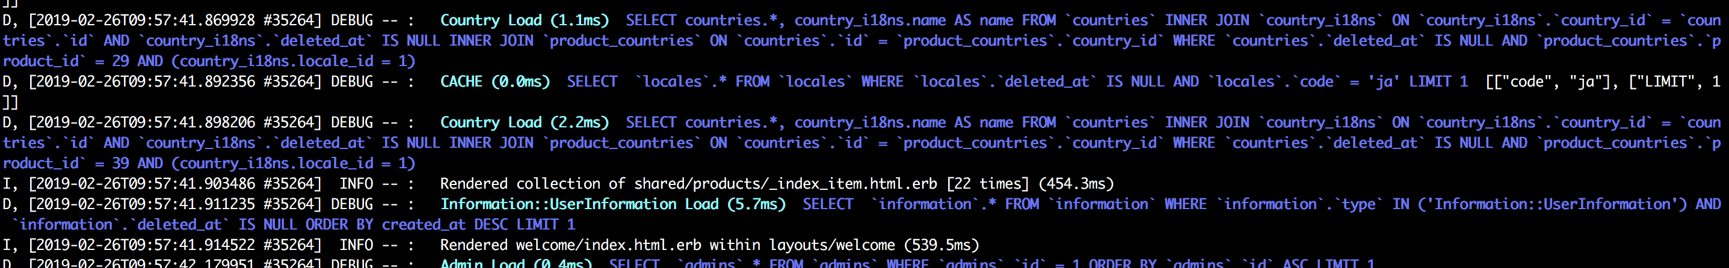Click the '[22 times] (454.3ms)' text

pos(1031,184)
